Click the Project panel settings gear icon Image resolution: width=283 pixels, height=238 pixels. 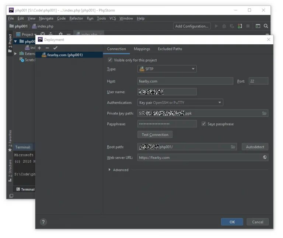point(61,34)
